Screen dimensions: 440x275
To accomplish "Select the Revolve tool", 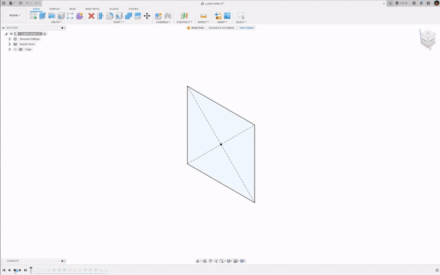I will (x=52, y=16).
